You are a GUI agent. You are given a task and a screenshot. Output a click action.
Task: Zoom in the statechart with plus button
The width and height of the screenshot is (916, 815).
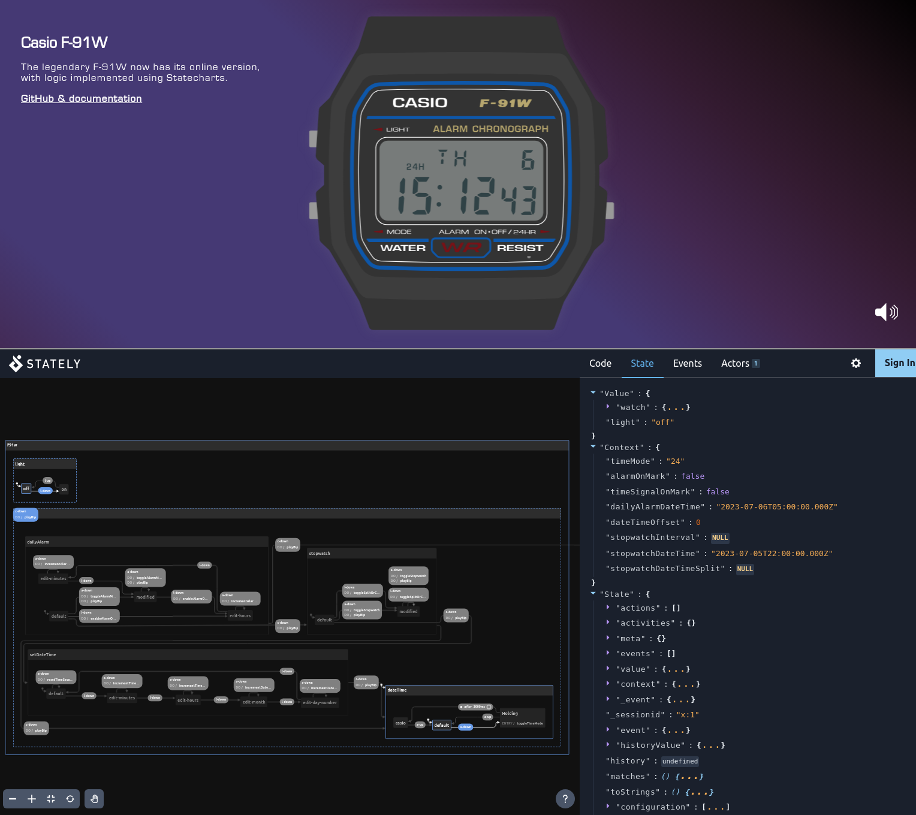coord(32,799)
